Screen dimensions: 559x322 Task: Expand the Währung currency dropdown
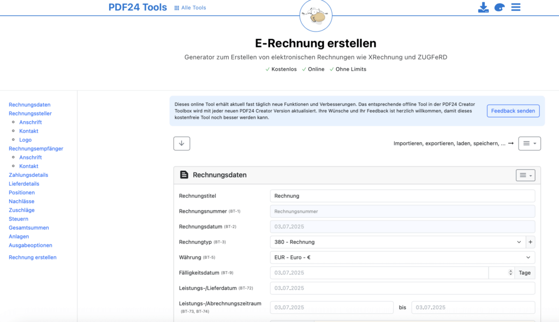(402, 257)
